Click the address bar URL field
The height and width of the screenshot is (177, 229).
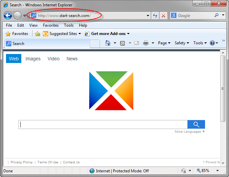pos(91,16)
